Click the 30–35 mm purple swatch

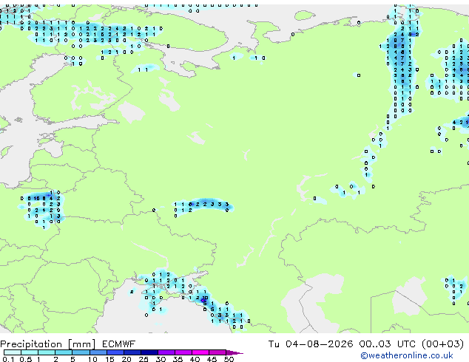coord(166,352)
